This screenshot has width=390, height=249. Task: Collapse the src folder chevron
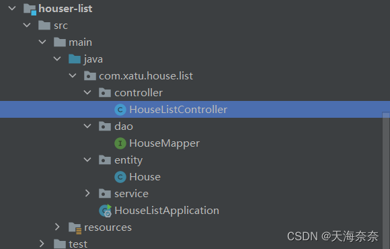(x=27, y=25)
